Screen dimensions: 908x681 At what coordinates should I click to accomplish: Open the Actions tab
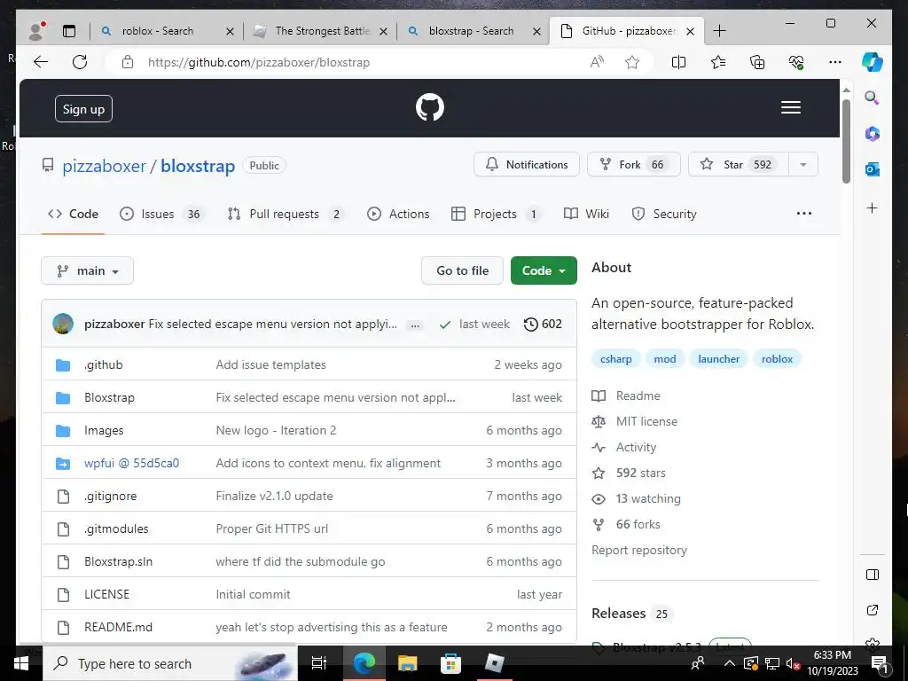pos(398,215)
